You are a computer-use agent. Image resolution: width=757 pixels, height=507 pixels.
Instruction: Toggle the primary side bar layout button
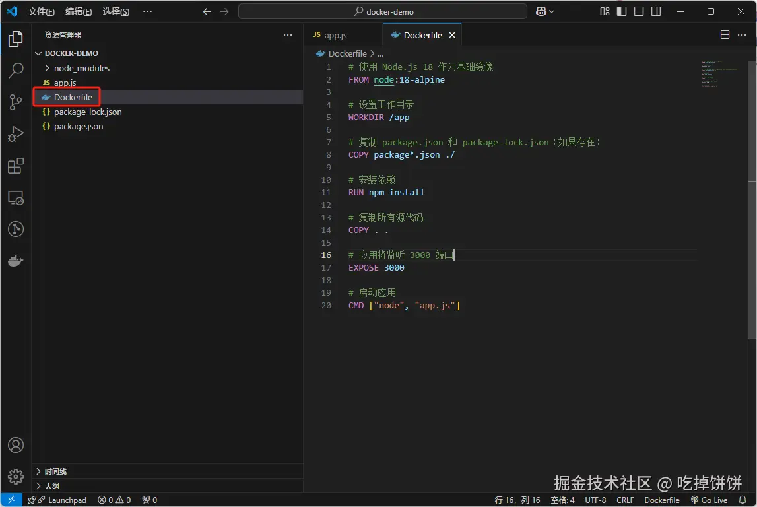tap(622, 11)
